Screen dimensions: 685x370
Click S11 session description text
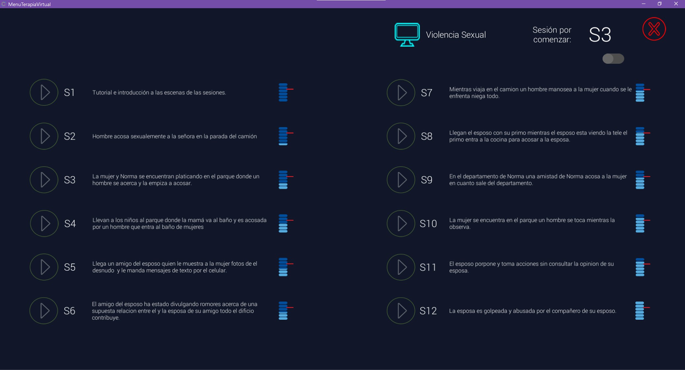(531, 267)
